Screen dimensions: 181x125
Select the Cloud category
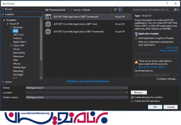[x=16, y=49]
